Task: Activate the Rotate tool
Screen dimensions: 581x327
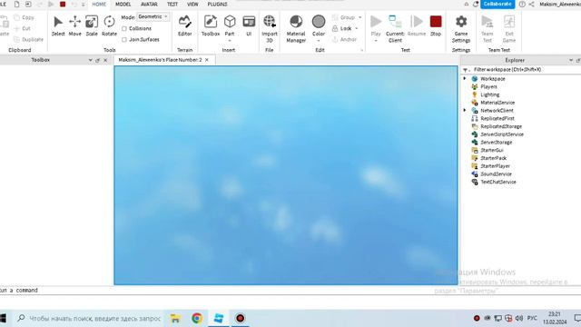Action: 109,25
